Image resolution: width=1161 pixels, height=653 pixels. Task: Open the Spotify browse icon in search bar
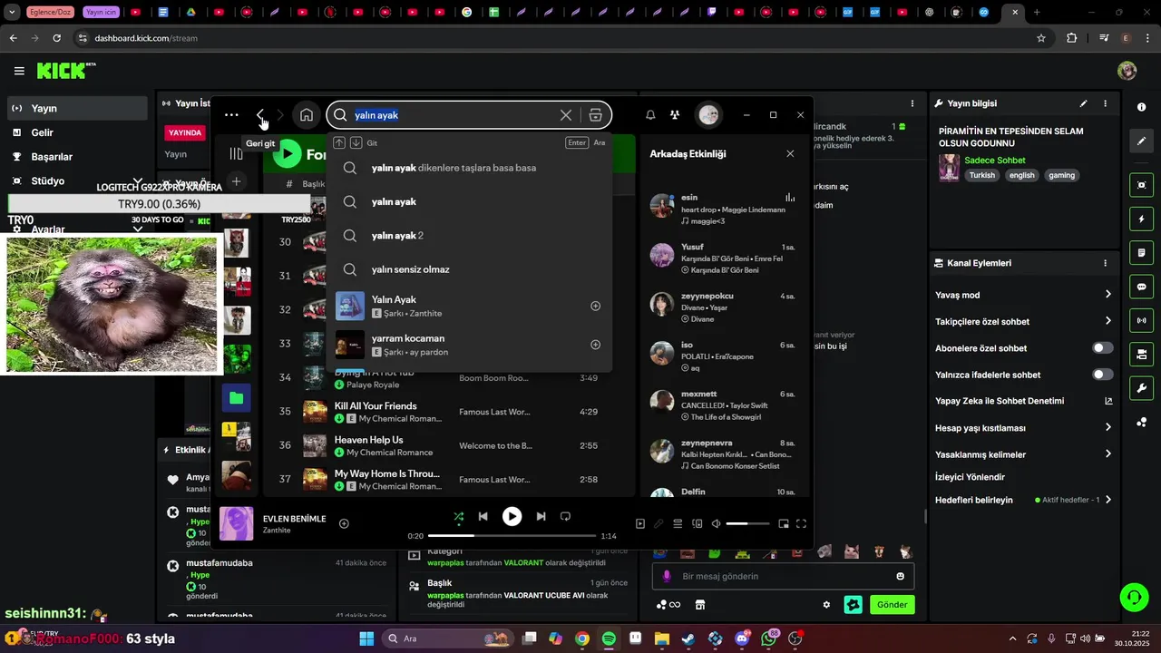(x=596, y=115)
